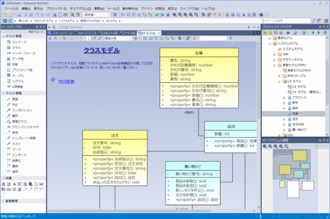
Task: Click the 他のグループ button in the toolbox
Action: (37, 32)
